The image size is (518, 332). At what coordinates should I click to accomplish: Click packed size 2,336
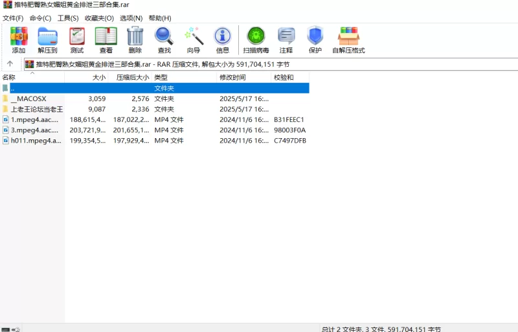pos(141,109)
